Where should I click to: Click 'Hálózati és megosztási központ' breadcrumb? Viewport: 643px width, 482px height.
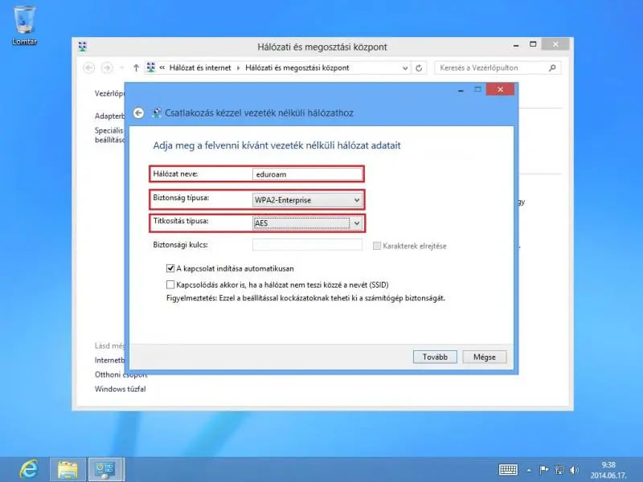(297, 68)
